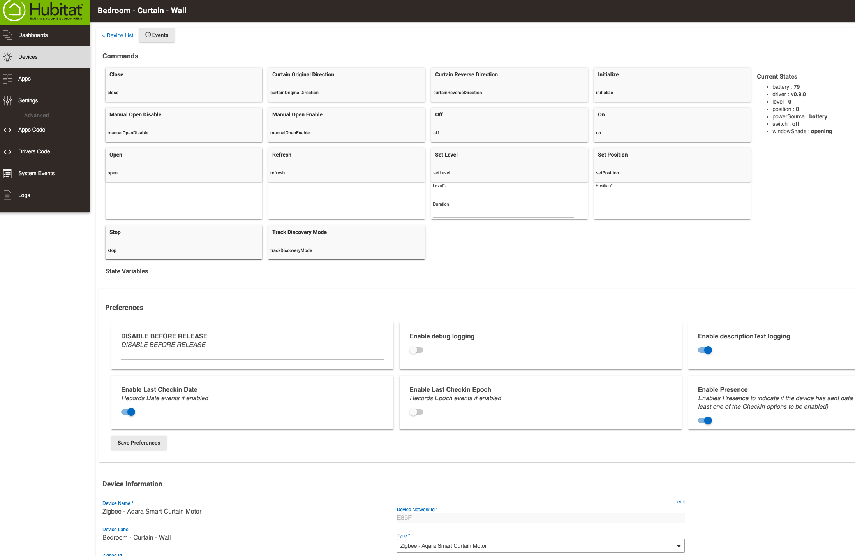Toggle Enable descriptionText logging switch

point(705,350)
